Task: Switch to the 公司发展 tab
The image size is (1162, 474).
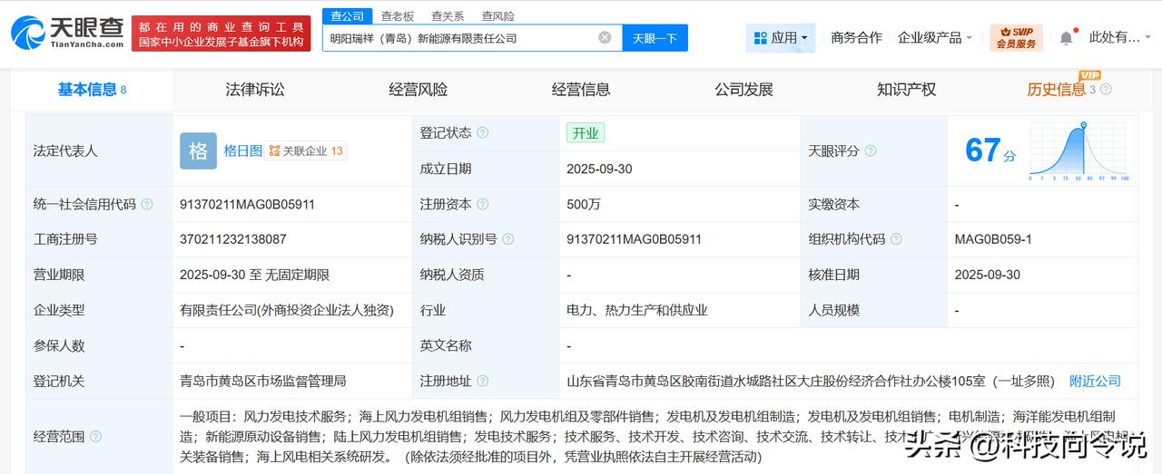Action: click(x=744, y=90)
